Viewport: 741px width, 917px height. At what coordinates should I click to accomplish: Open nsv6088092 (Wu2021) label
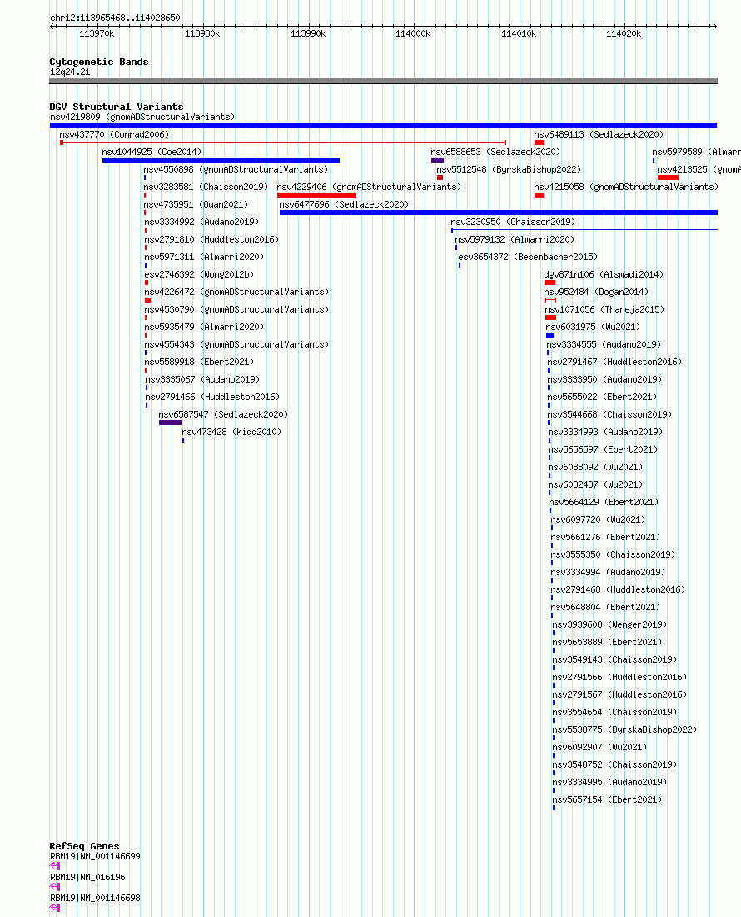point(595,468)
